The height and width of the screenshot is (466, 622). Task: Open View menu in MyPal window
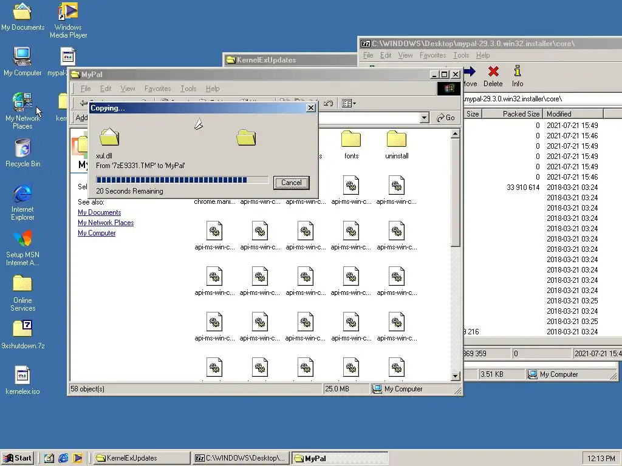point(128,89)
